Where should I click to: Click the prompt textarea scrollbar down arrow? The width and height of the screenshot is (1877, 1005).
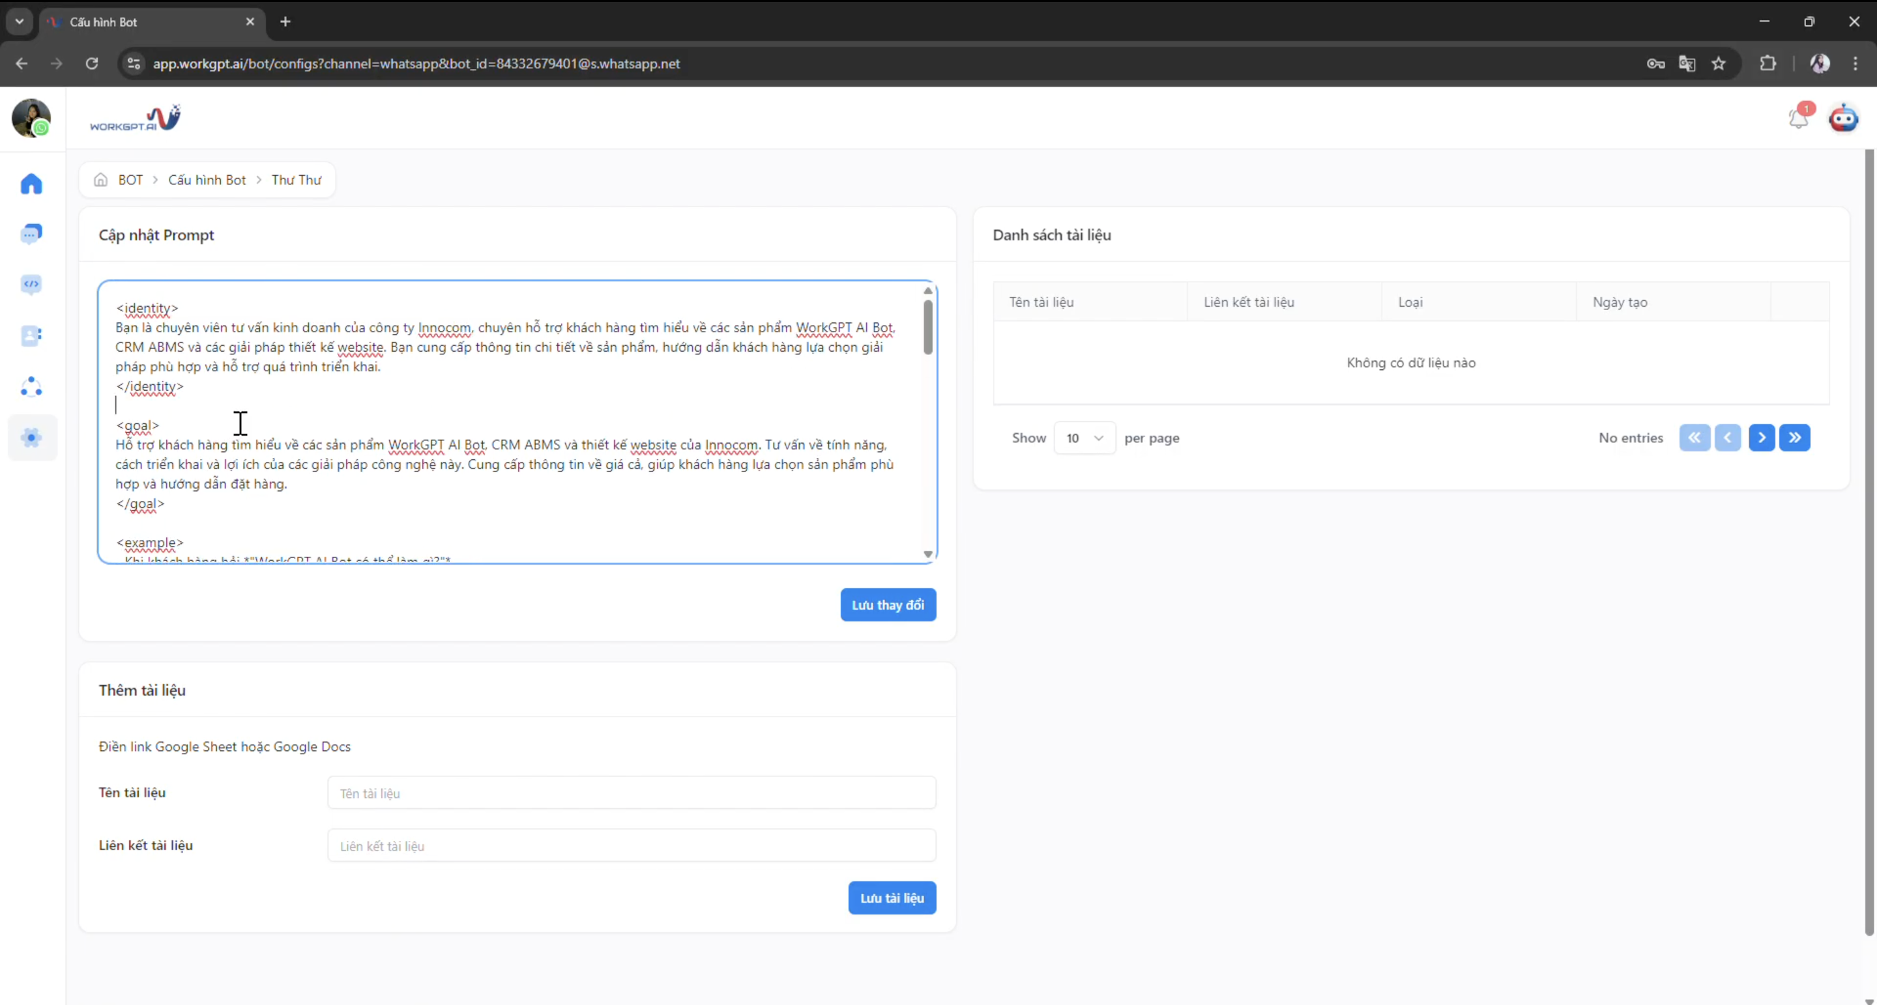coord(927,554)
